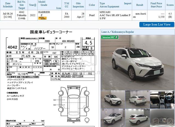This screenshot has width=175, height=127.
Task: Click the lot number '4042' on sheet
Action: pos(12,47)
